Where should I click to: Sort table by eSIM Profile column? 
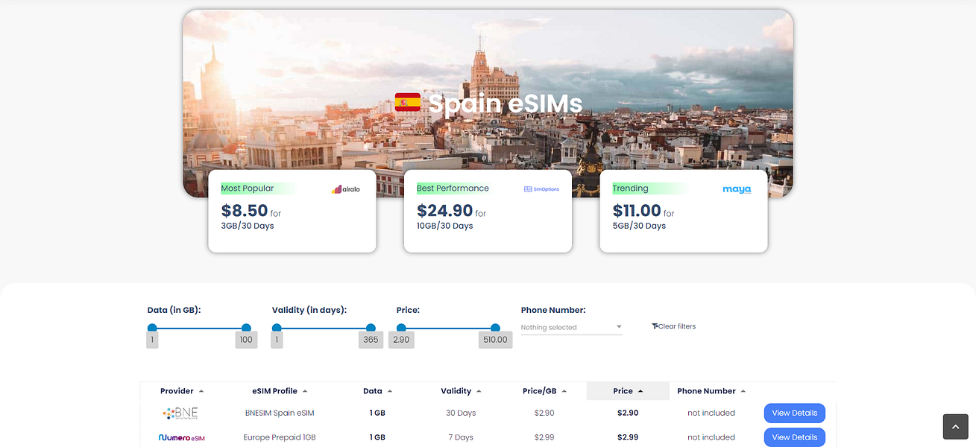tap(280, 391)
